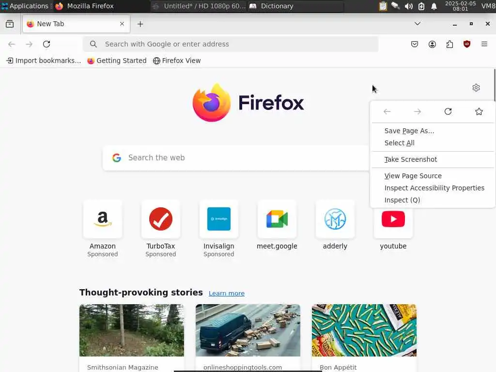496x372 pixels.
Task: Open the onlineshoppingtools.com van story thumbnail
Action: [x=248, y=330]
